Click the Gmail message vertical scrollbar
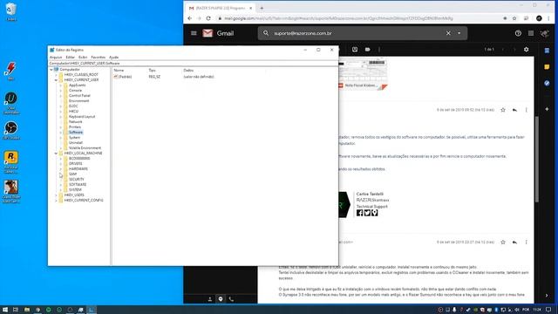 pos(537,159)
